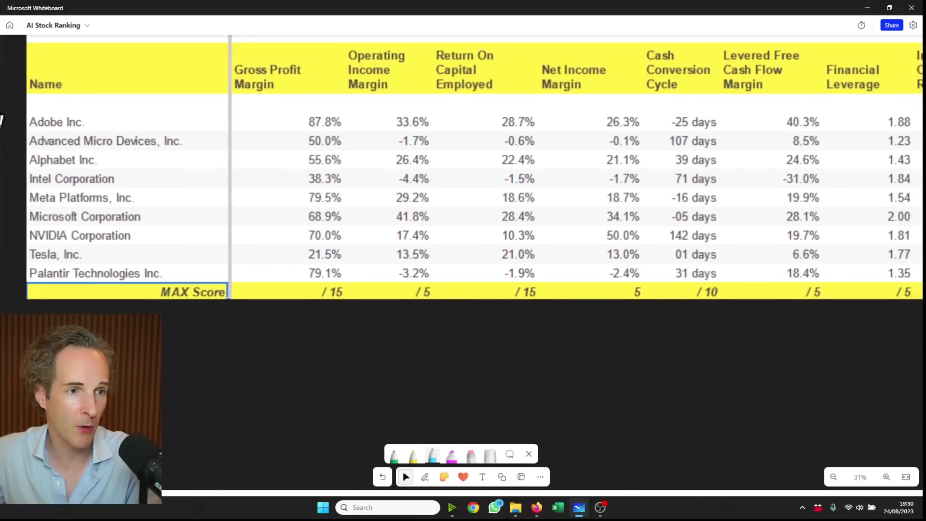
Task: Click Palantir Technologies Inc. row name
Action: (95, 273)
